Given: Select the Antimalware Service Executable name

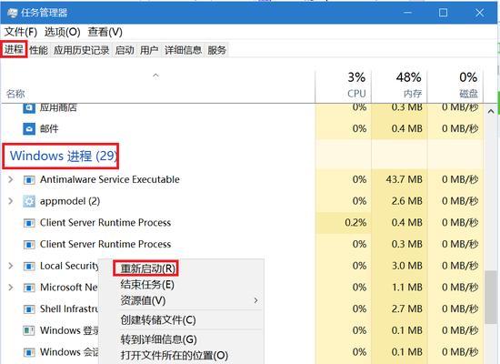Looking at the screenshot, I should pos(110,179).
